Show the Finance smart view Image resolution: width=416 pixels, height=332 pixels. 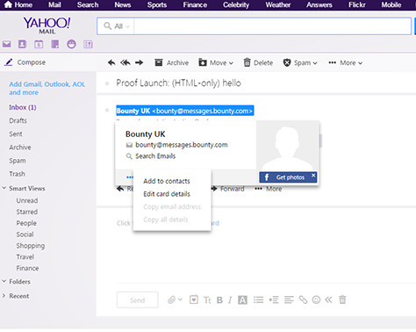(x=27, y=268)
